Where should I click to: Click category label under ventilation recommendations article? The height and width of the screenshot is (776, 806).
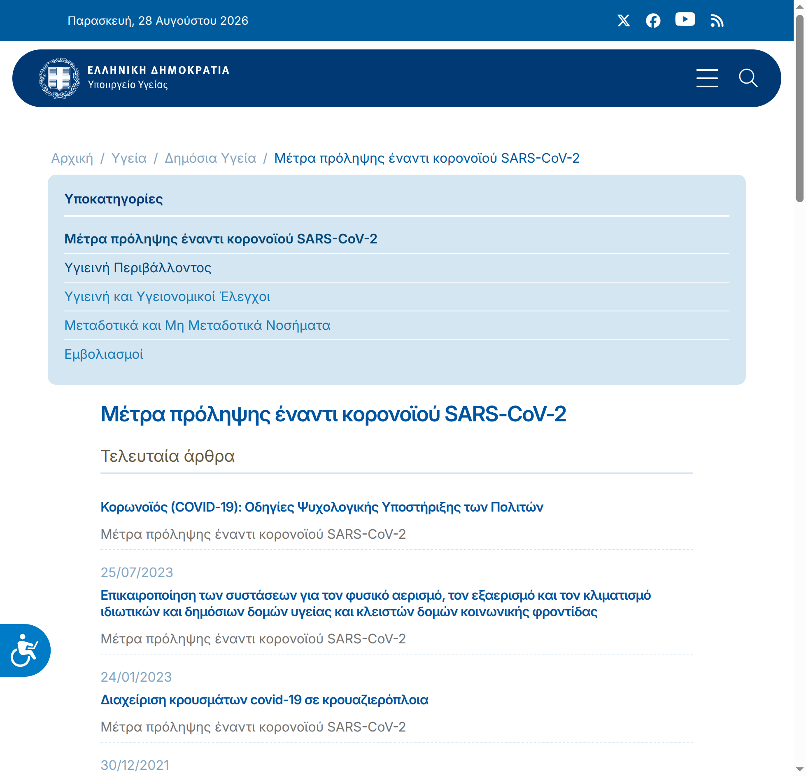(x=253, y=639)
